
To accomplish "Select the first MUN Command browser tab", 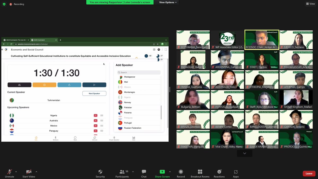I will coord(16,40).
